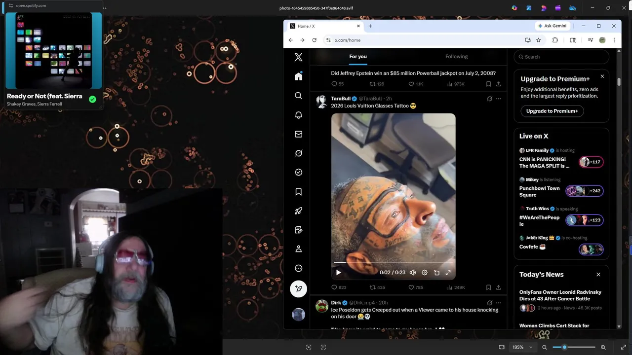
Task: Reload the x.com page
Action: coord(314,40)
